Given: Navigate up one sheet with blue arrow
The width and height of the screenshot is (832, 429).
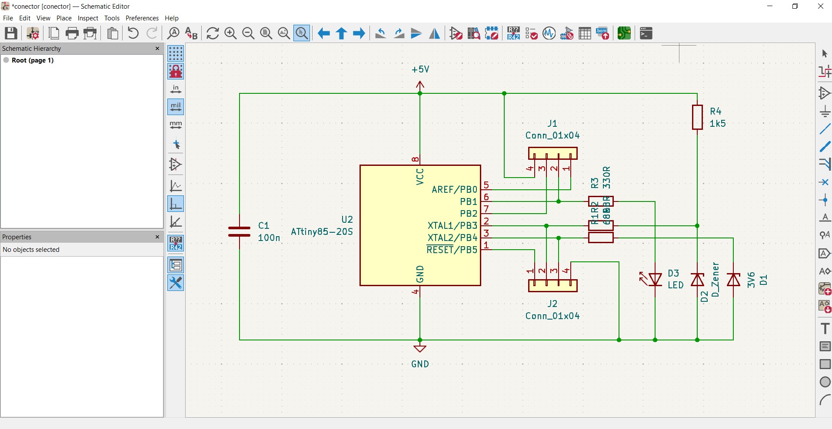Looking at the screenshot, I should [341, 33].
